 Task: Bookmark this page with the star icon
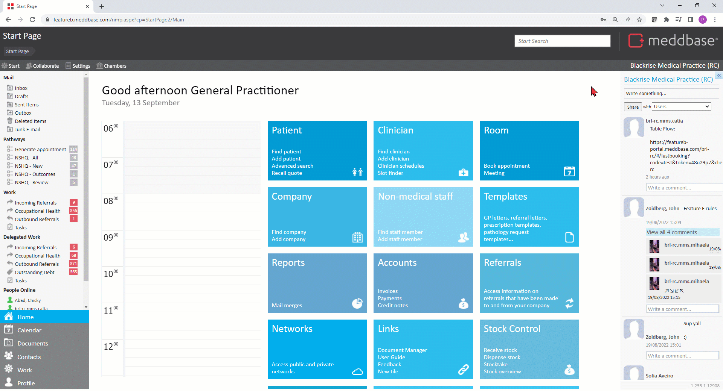click(x=639, y=20)
